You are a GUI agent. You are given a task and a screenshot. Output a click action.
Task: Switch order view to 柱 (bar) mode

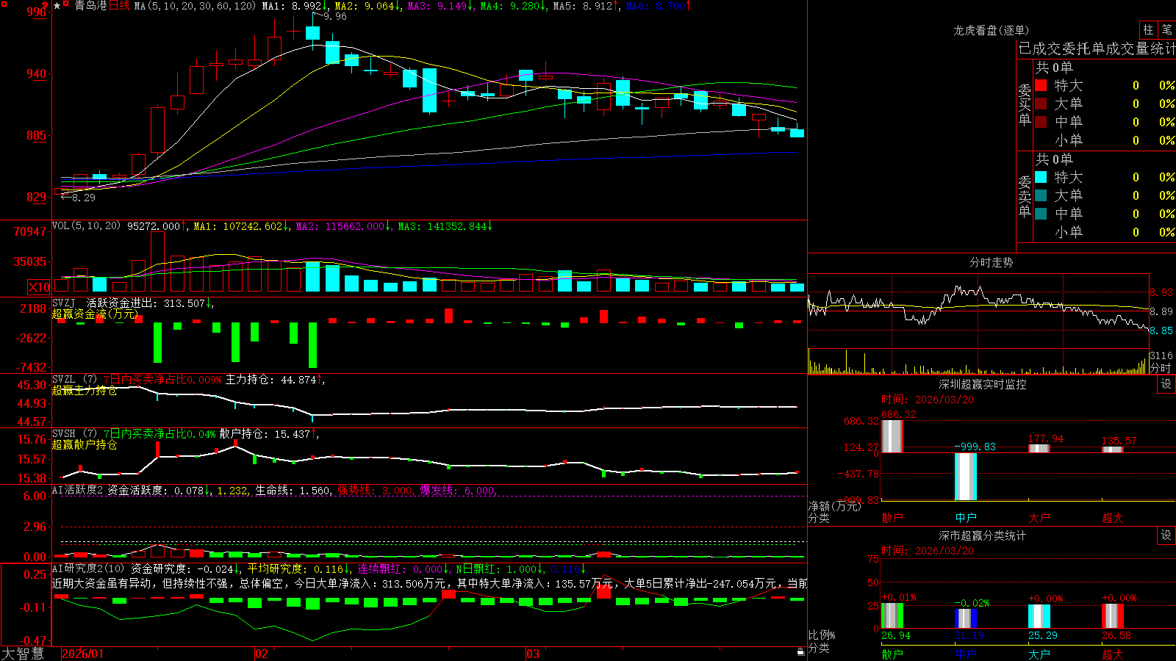point(1148,29)
